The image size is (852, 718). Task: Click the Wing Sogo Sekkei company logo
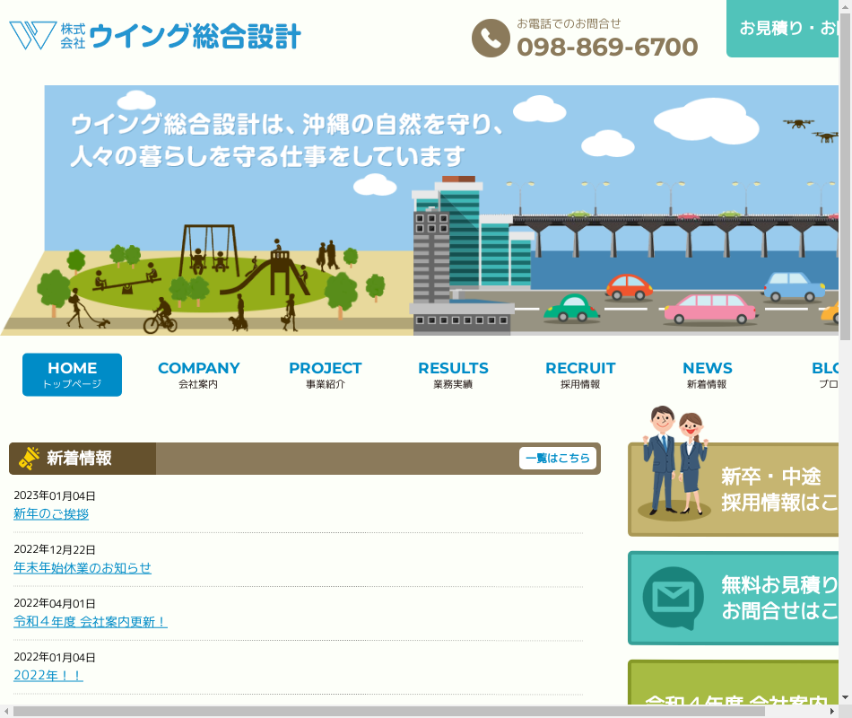(x=155, y=36)
